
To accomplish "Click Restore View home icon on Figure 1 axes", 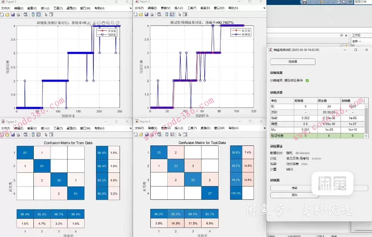I will point(117,23).
